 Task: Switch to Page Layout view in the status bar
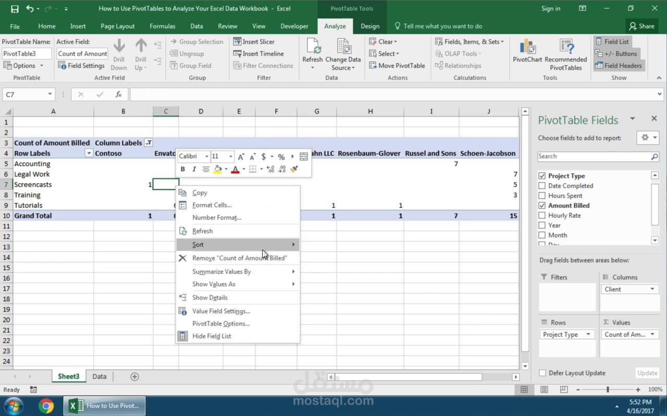tap(545, 389)
